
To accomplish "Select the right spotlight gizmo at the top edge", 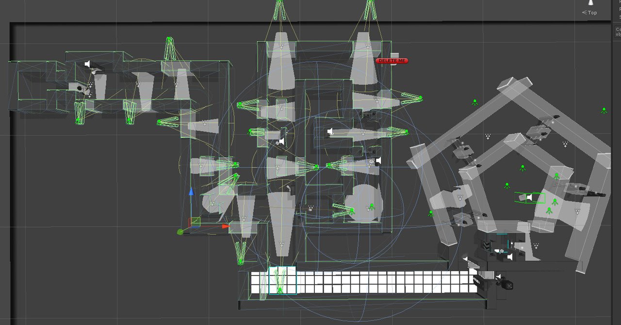I will click(x=370, y=9).
